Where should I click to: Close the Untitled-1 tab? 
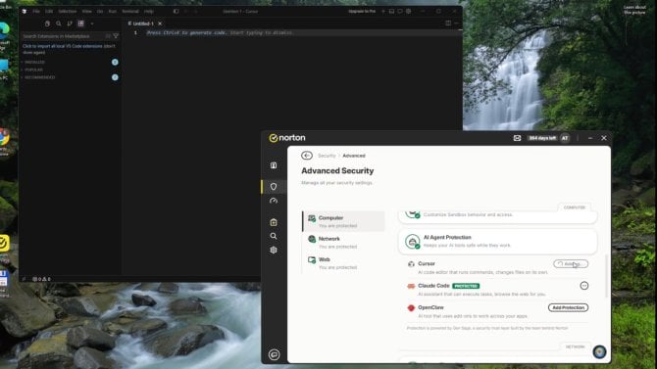[160, 23]
